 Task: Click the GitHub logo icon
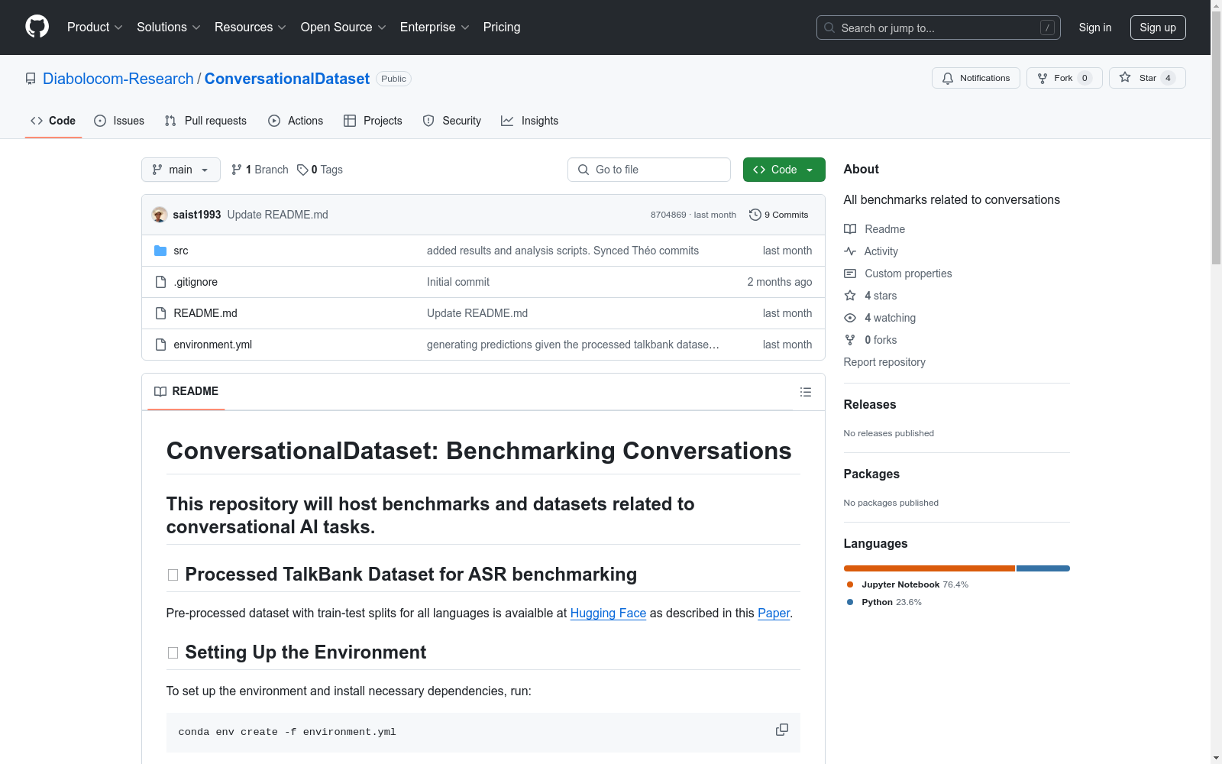(x=37, y=27)
